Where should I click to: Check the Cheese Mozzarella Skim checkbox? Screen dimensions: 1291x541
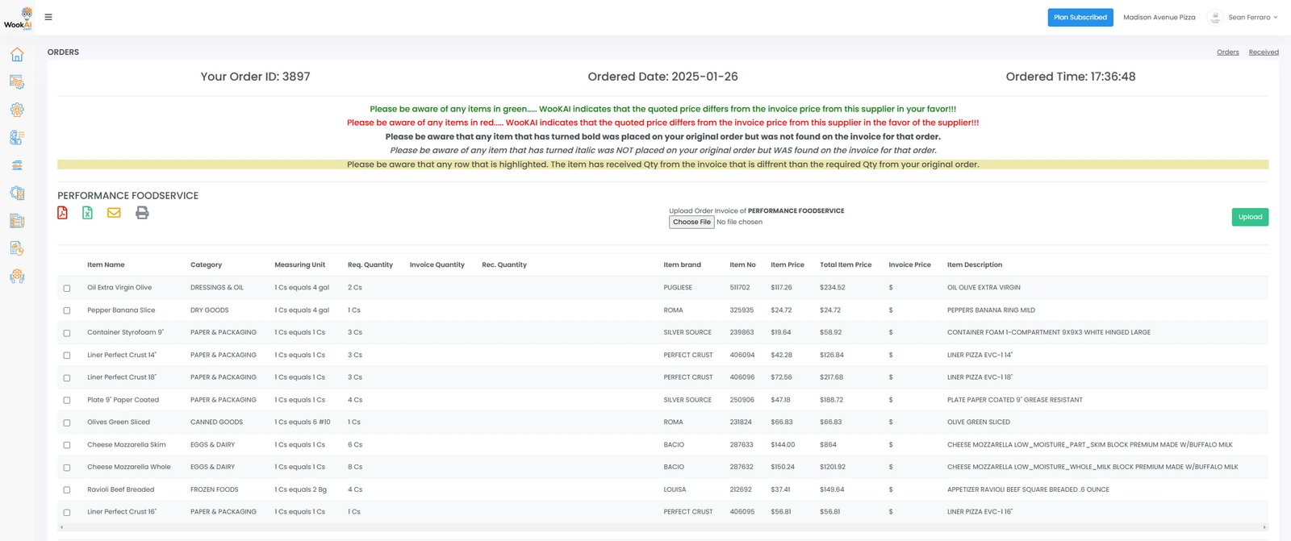point(67,445)
